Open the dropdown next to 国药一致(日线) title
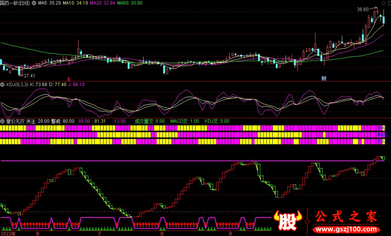391x236 pixels. [x=34, y=3]
